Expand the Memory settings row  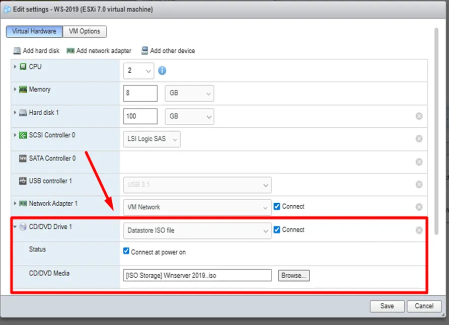click(16, 90)
